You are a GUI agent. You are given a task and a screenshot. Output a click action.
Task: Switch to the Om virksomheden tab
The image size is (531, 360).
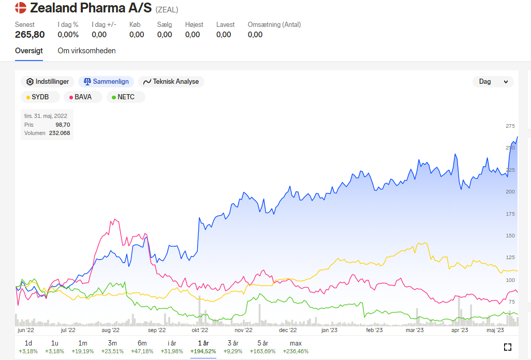pos(87,51)
